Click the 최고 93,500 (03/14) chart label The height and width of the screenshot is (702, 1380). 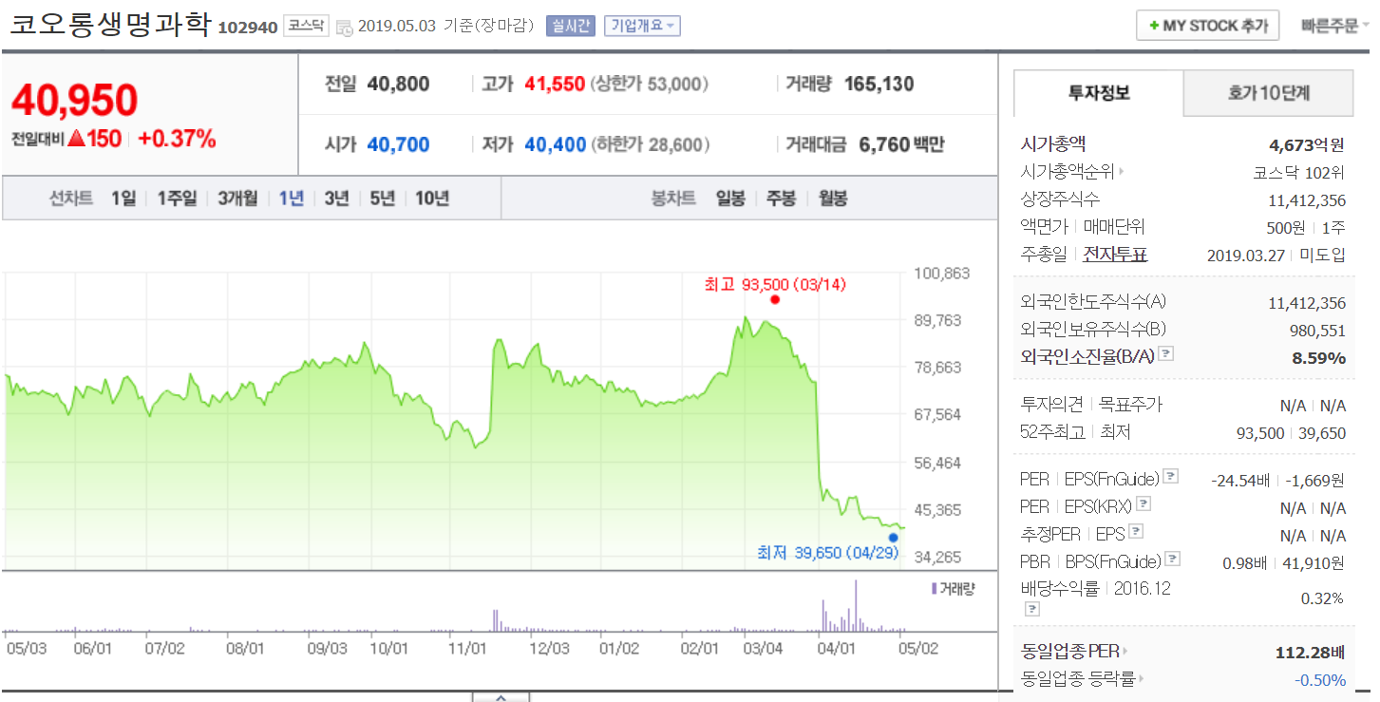pyautogui.click(x=775, y=284)
